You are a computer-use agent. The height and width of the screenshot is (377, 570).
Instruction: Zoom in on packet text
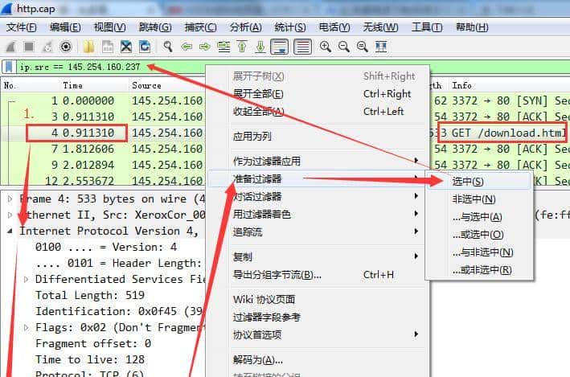coord(326,47)
